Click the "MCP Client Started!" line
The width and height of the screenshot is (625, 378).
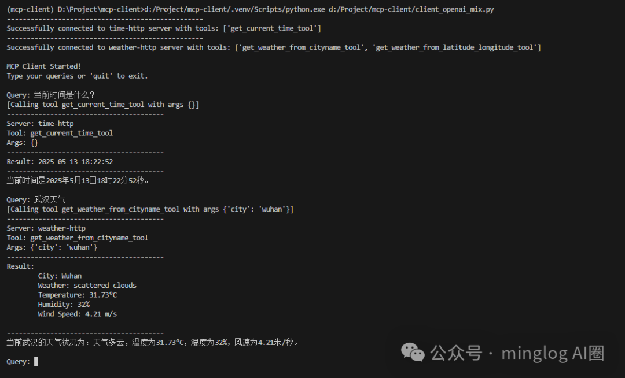(x=44, y=66)
